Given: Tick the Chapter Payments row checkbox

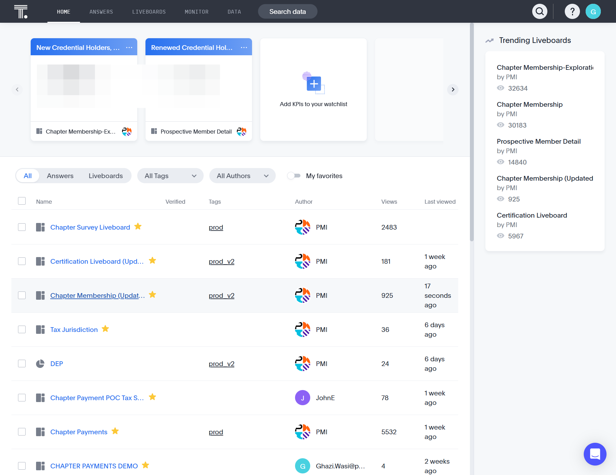Looking at the screenshot, I should click(22, 432).
